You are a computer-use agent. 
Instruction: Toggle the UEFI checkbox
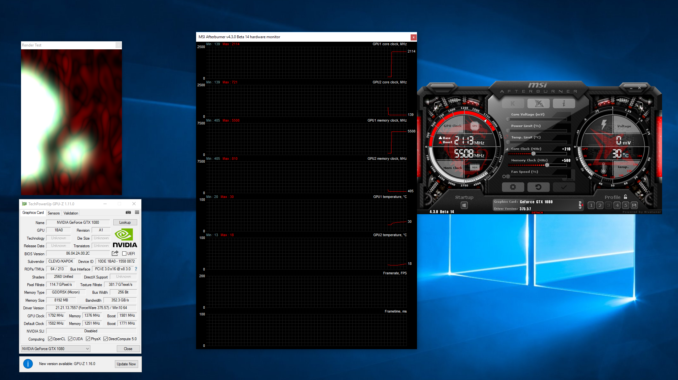point(124,254)
